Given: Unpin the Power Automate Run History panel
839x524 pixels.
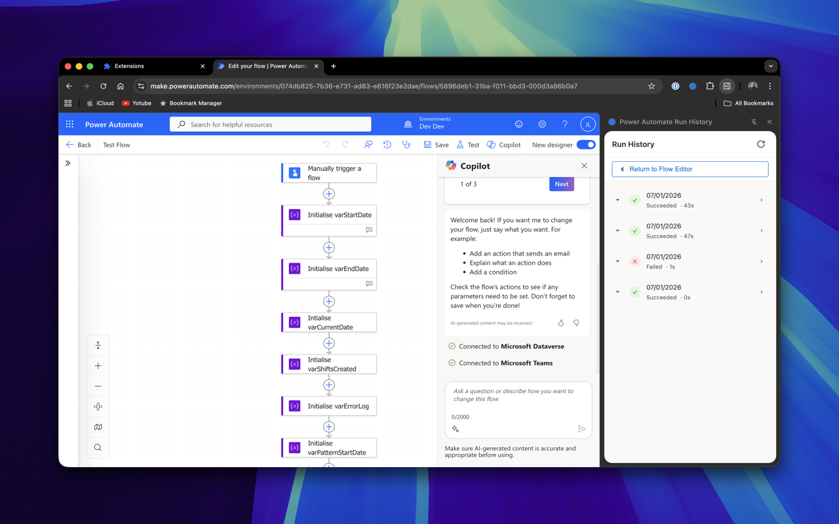Looking at the screenshot, I should tap(754, 122).
